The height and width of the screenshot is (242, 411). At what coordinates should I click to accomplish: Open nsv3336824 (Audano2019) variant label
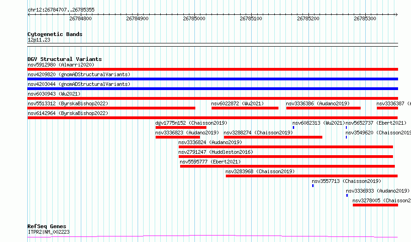pyautogui.click(x=210, y=142)
